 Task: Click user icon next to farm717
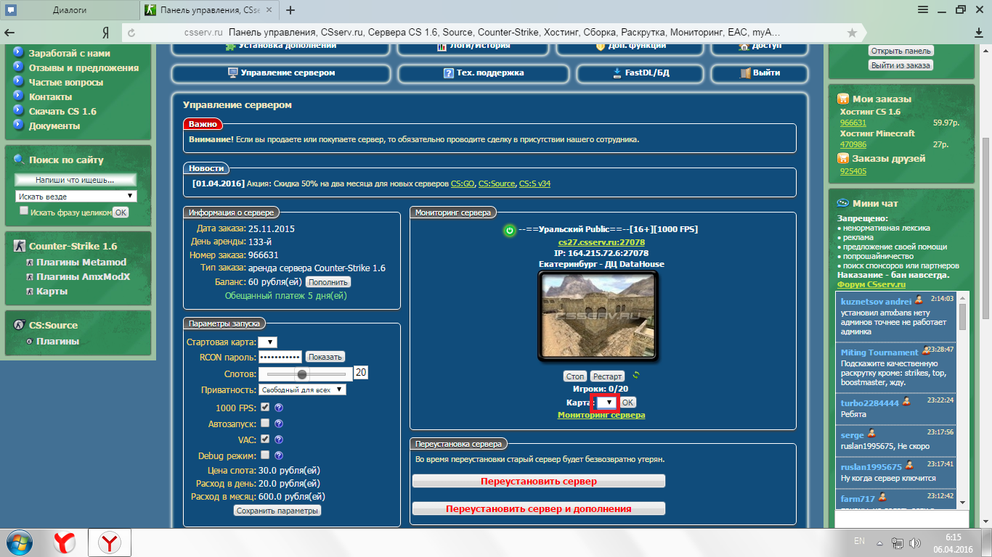click(x=882, y=498)
